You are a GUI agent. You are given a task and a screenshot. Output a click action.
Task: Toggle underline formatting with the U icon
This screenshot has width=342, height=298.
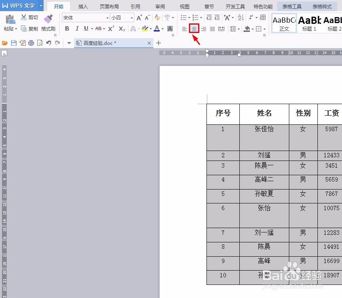click(86, 28)
